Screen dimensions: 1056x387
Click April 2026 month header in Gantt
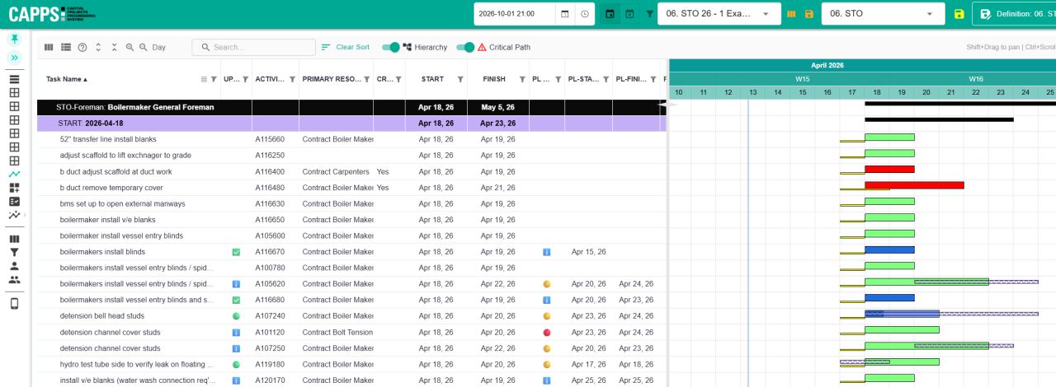(x=827, y=65)
